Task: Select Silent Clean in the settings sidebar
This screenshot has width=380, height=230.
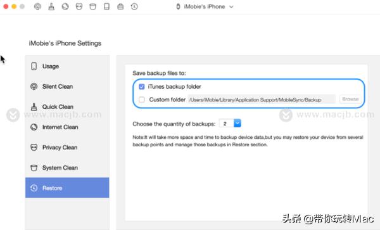Action: [x=67, y=87]
